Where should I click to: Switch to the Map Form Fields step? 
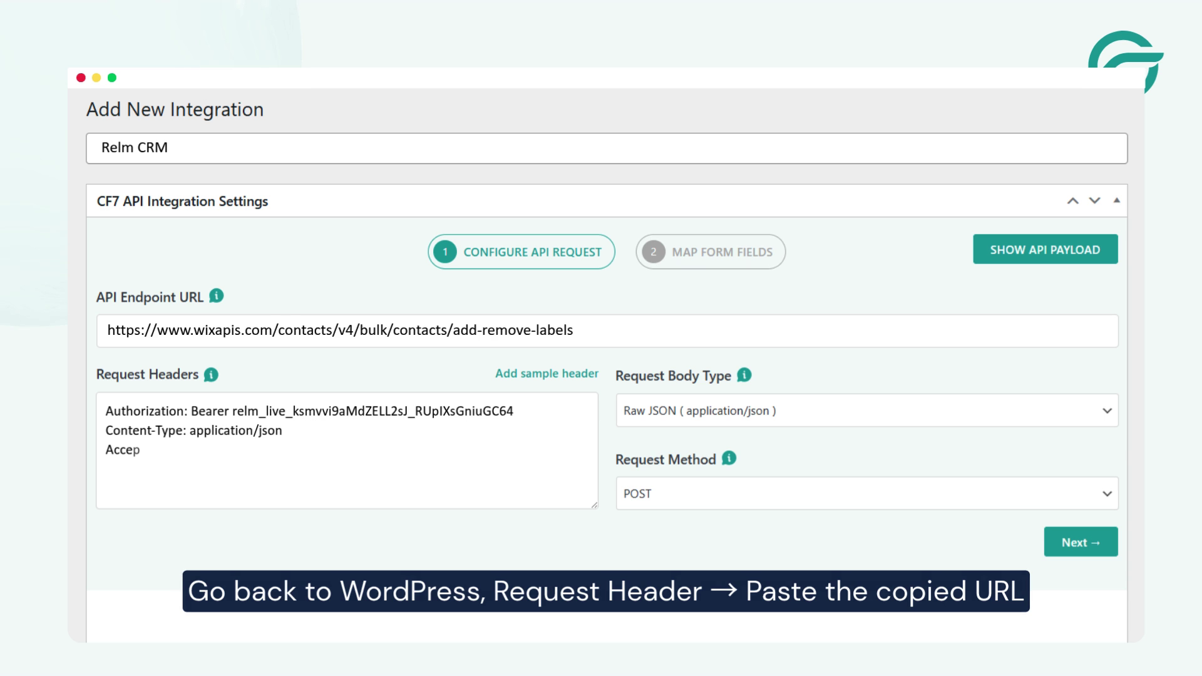[711, 252]
